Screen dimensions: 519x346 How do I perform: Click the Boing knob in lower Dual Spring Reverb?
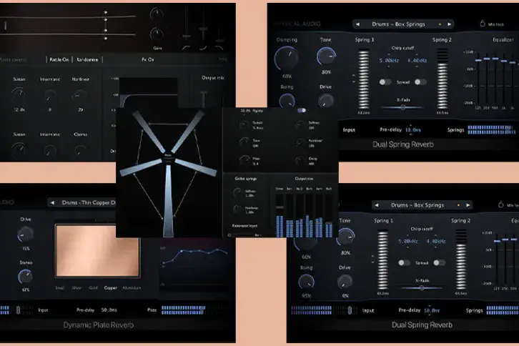point(306,282)
